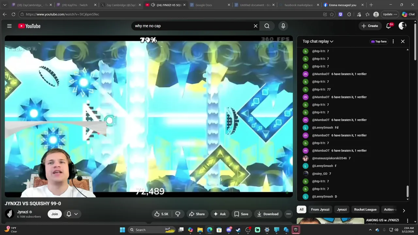Open more actions ellipsis below the video
Image resolution: width=418 pixels, height=235 pixels.
288,214
